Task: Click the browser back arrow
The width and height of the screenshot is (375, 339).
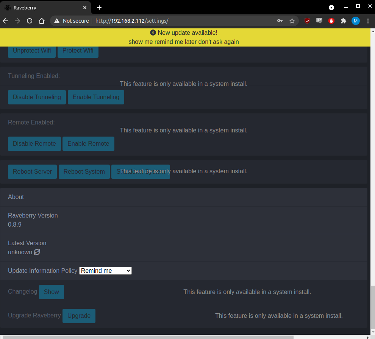Action: tap(5, 21)
